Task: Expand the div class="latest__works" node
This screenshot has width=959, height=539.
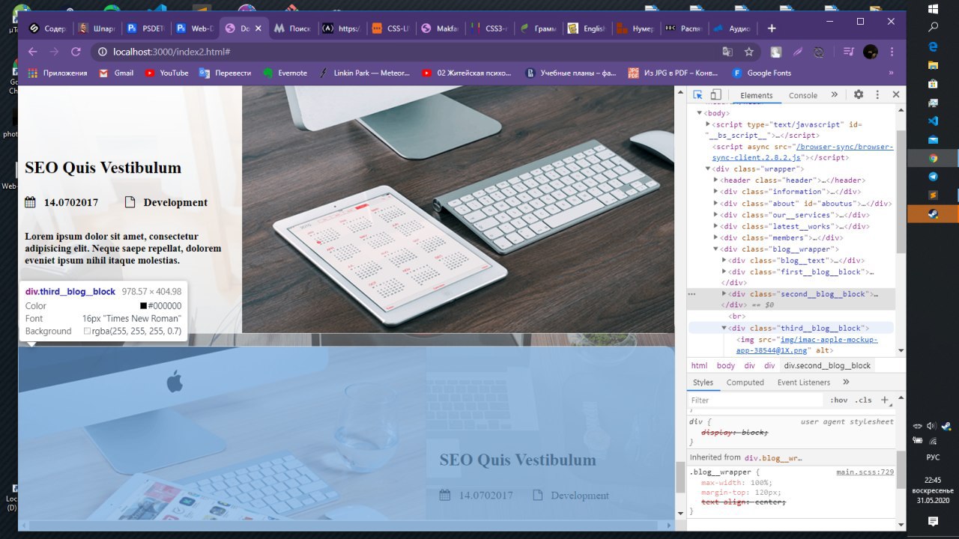Action: (716, 226)
